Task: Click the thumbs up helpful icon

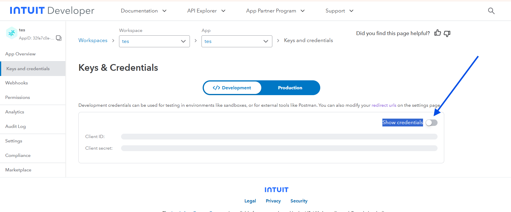Action: 438,33
